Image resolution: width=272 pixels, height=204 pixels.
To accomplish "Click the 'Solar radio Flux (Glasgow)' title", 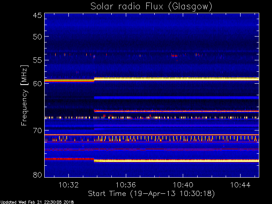I will pos(151,7).
